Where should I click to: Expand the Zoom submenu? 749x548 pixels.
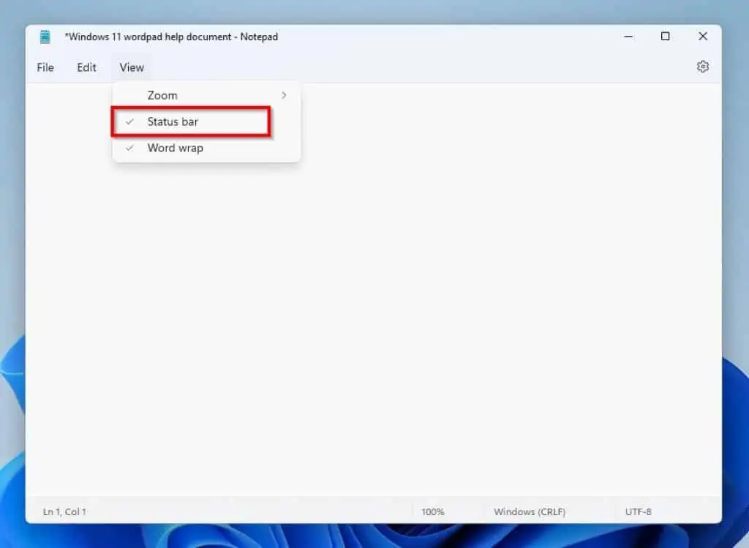(x=206, y=96)
